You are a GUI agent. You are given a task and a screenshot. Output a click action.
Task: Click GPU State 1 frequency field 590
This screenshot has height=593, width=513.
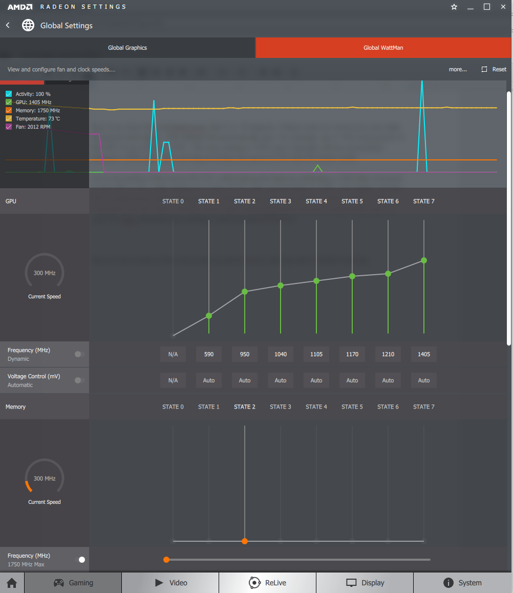point(209,354)
